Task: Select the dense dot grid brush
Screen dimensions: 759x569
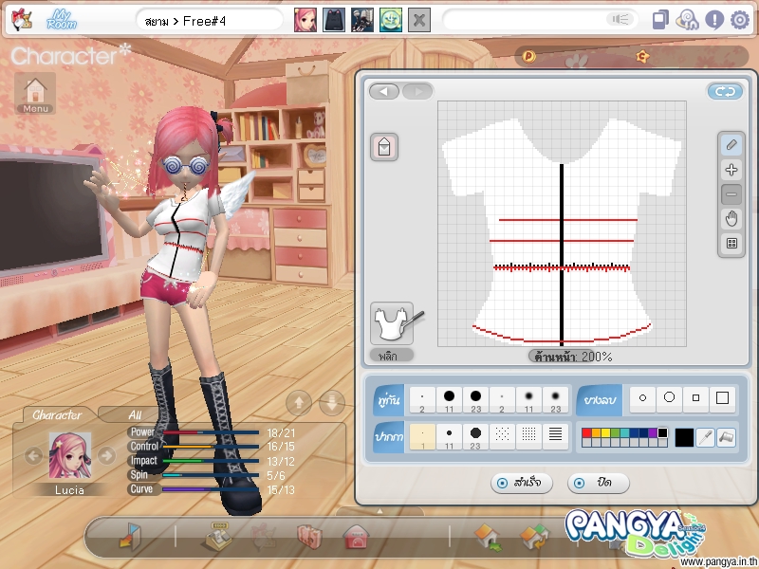Action: 528,437
